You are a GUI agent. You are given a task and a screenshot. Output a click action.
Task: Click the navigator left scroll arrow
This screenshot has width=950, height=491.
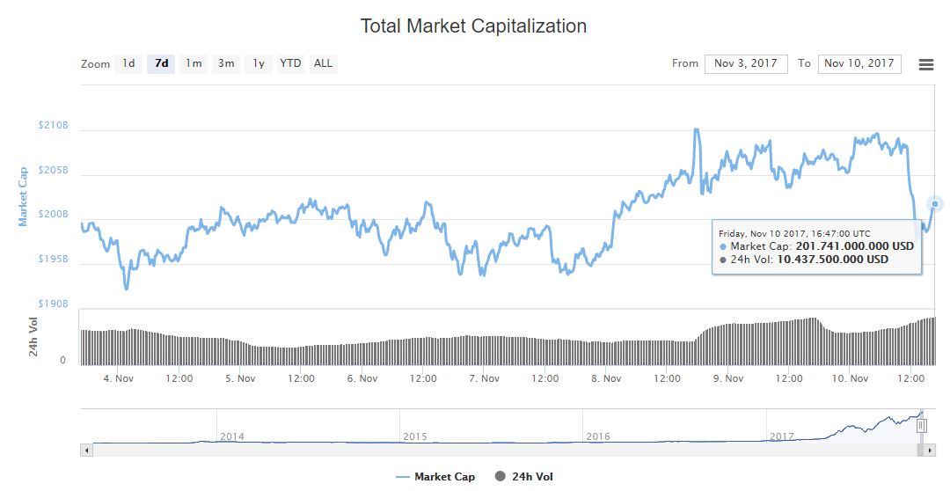pos(86,450)
